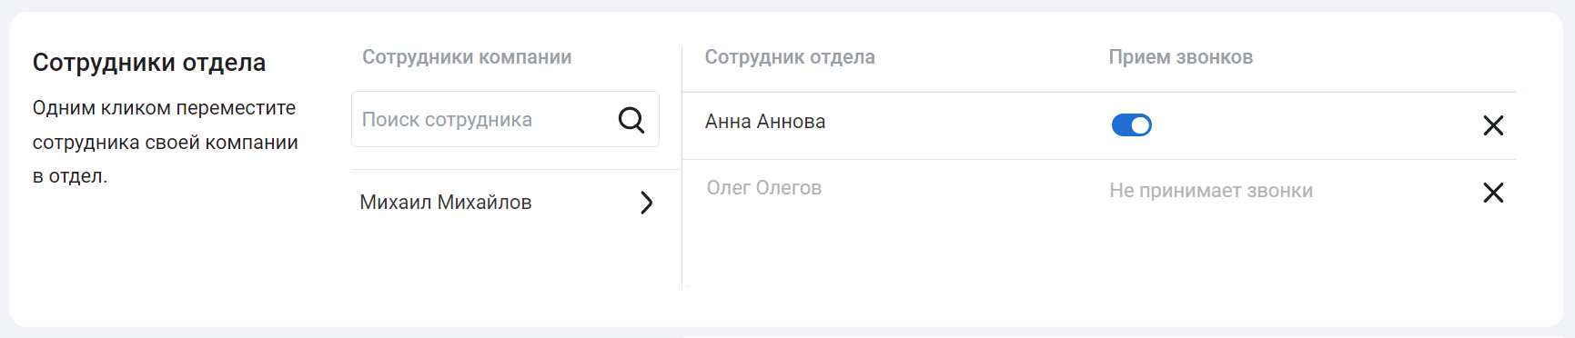The width and height of the screenshot is (1575, 338).
Task: Click the Не принимает звонки status label
Action: (x=1211, y=191)
